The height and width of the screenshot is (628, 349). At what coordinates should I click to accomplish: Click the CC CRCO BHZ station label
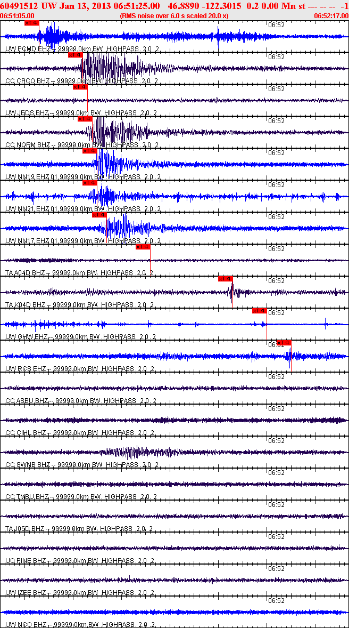[x=81, y=81]
